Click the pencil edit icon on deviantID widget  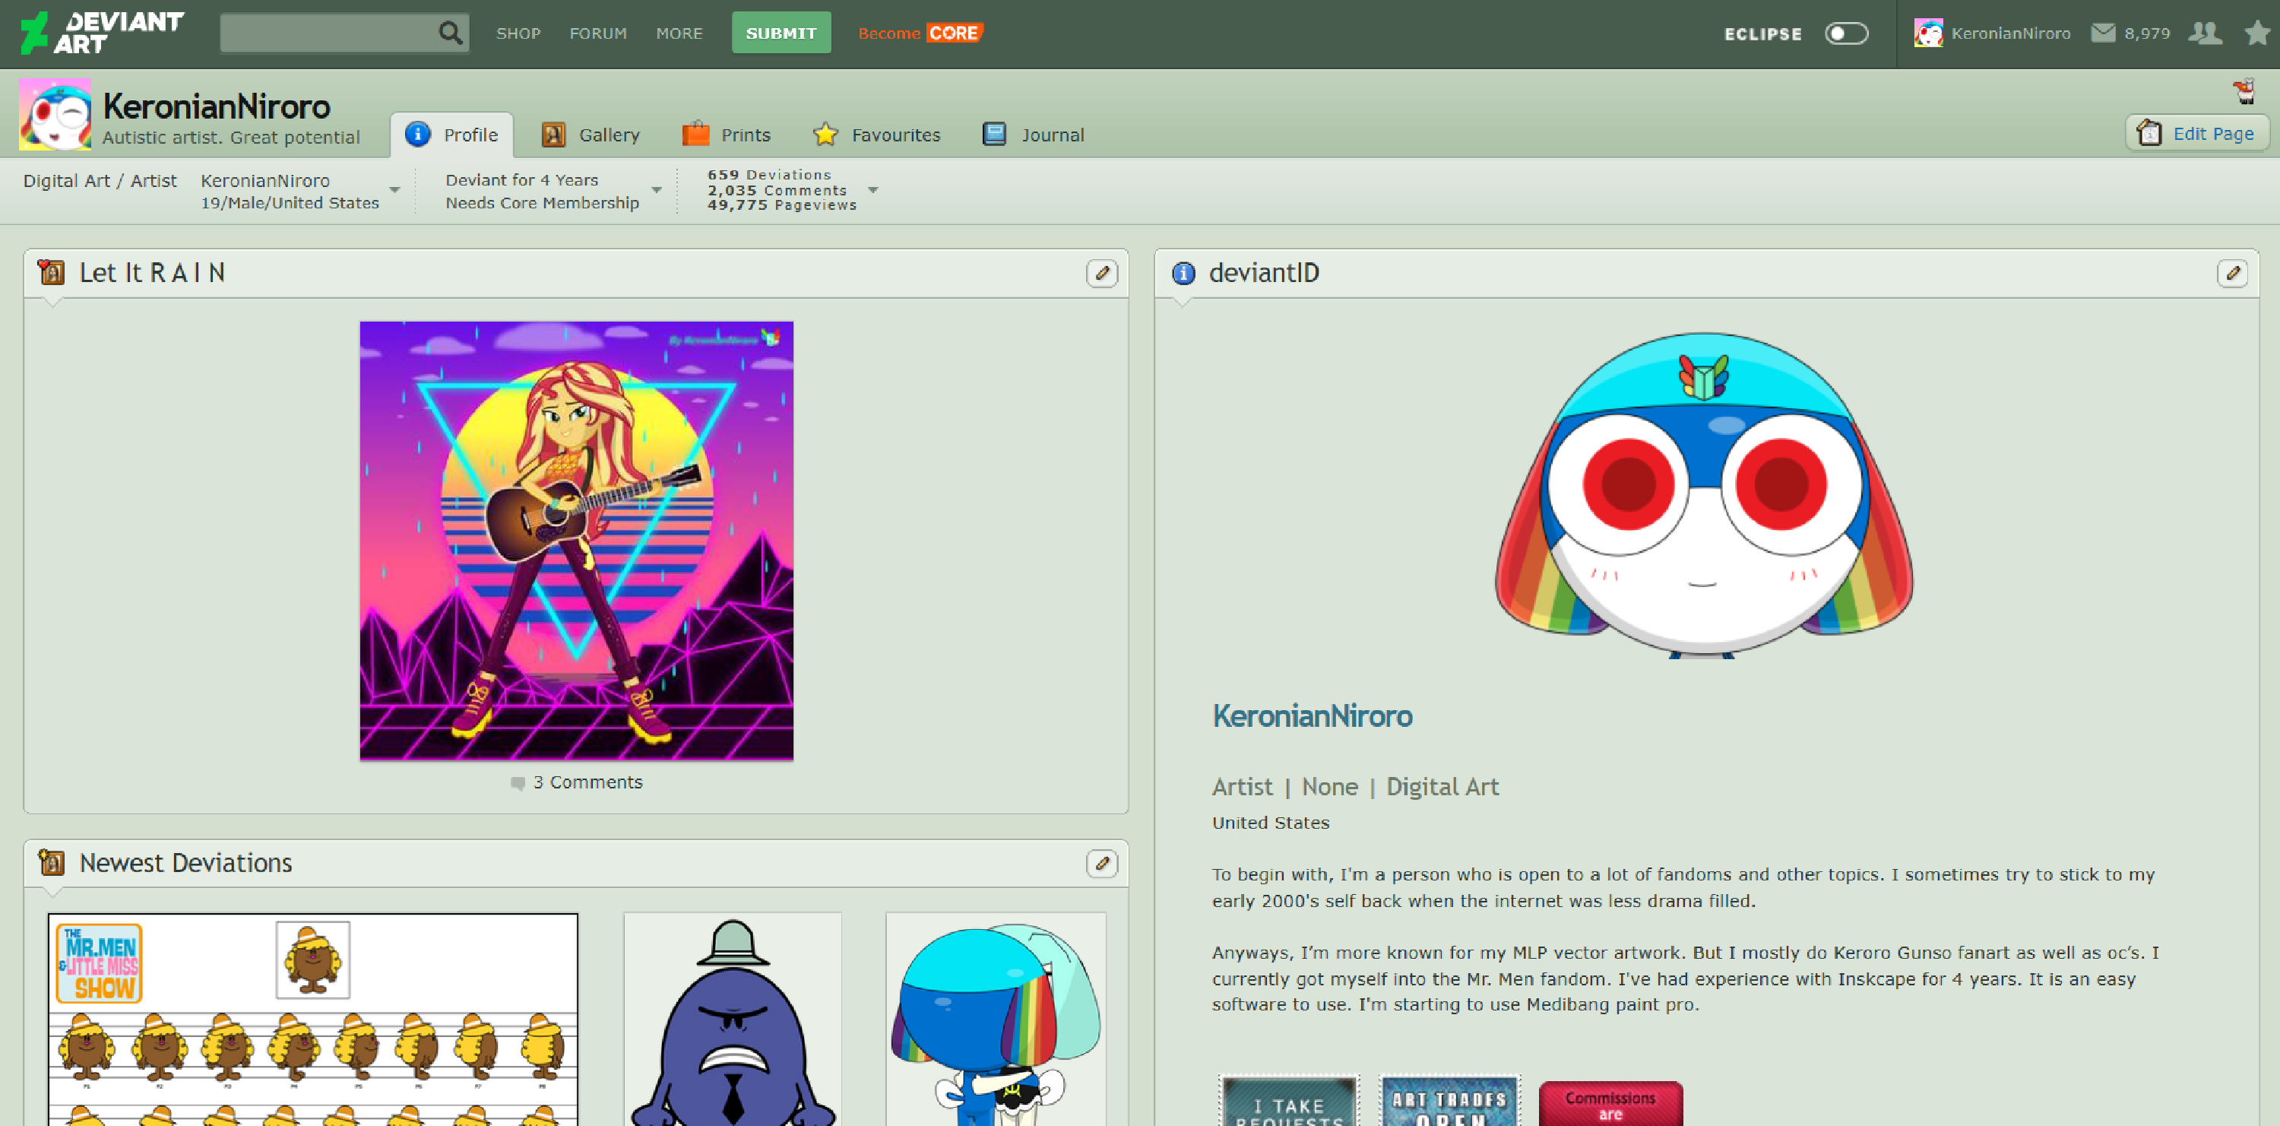pos(2232,274)
